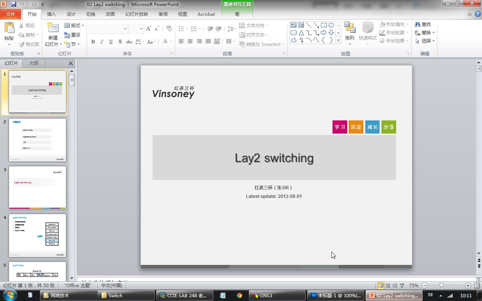Viewport: 482px width, 301px height.
Task: Open the File (文件) menu
Action: pos(11,14)
